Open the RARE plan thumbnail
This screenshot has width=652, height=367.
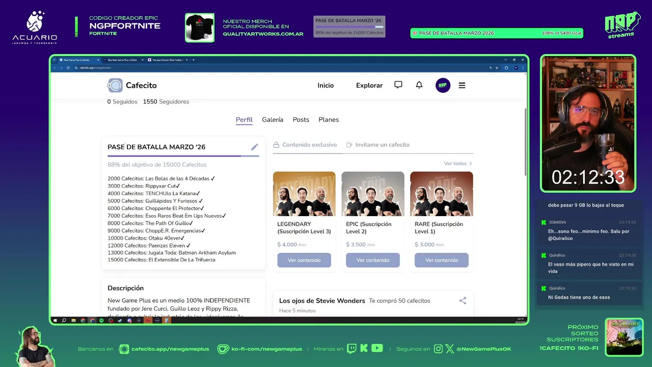point(442,194)
